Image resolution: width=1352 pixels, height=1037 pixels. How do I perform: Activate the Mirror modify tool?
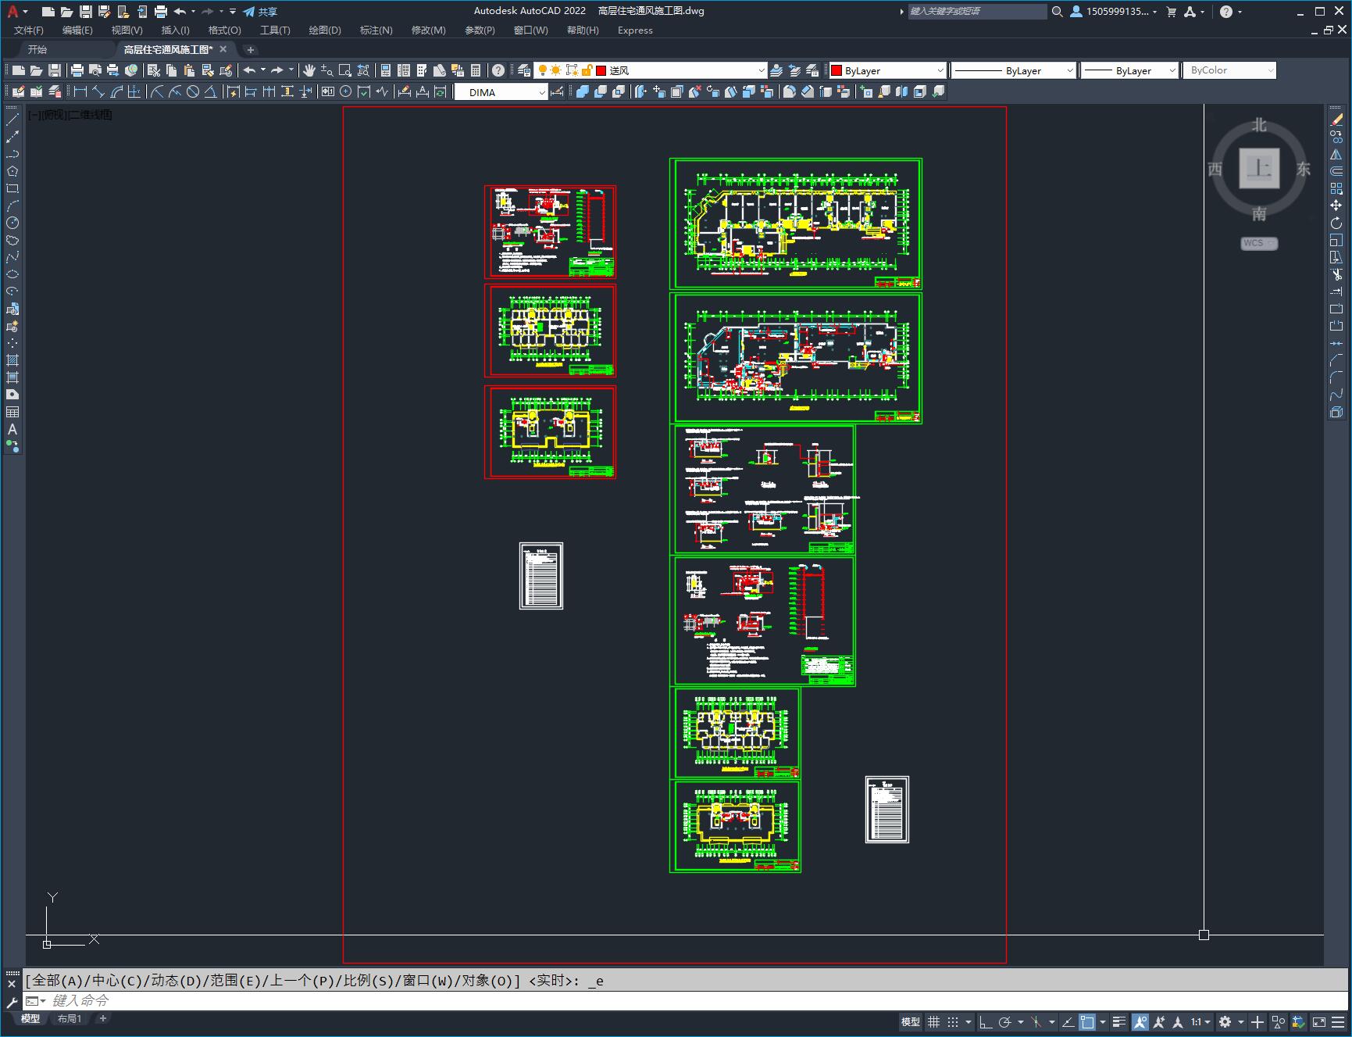coord(1336,154)
